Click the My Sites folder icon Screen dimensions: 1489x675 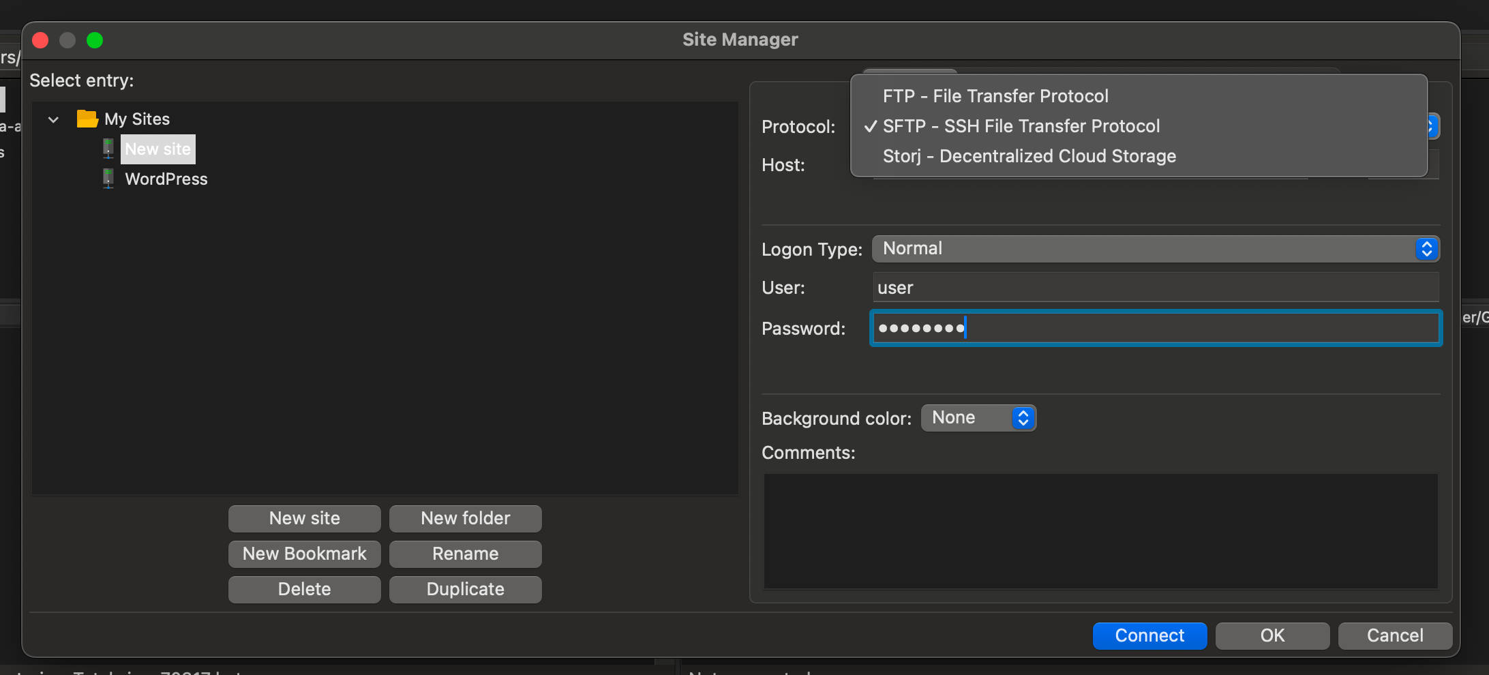coord(87,118)
